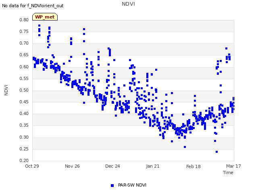Click the 0.60 y-axis tick label
This screenshot has height=193, width=258.
coord(24,67)
